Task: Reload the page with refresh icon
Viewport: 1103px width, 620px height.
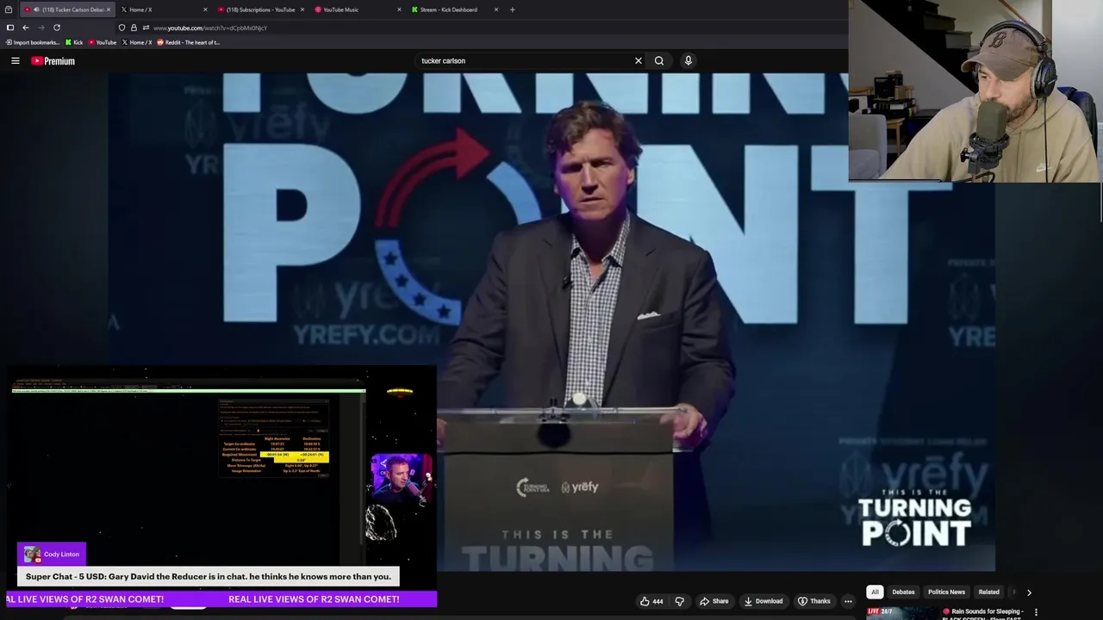Action: click(x=57, y=28)
